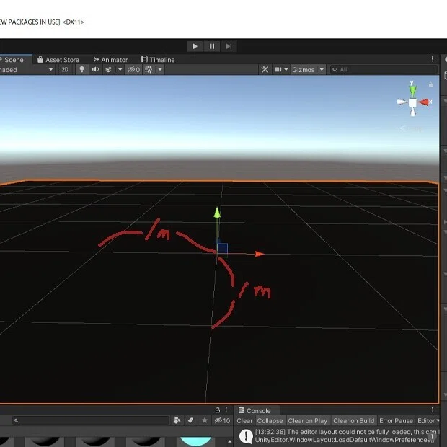Click the favorites star icon

[205, 420]
